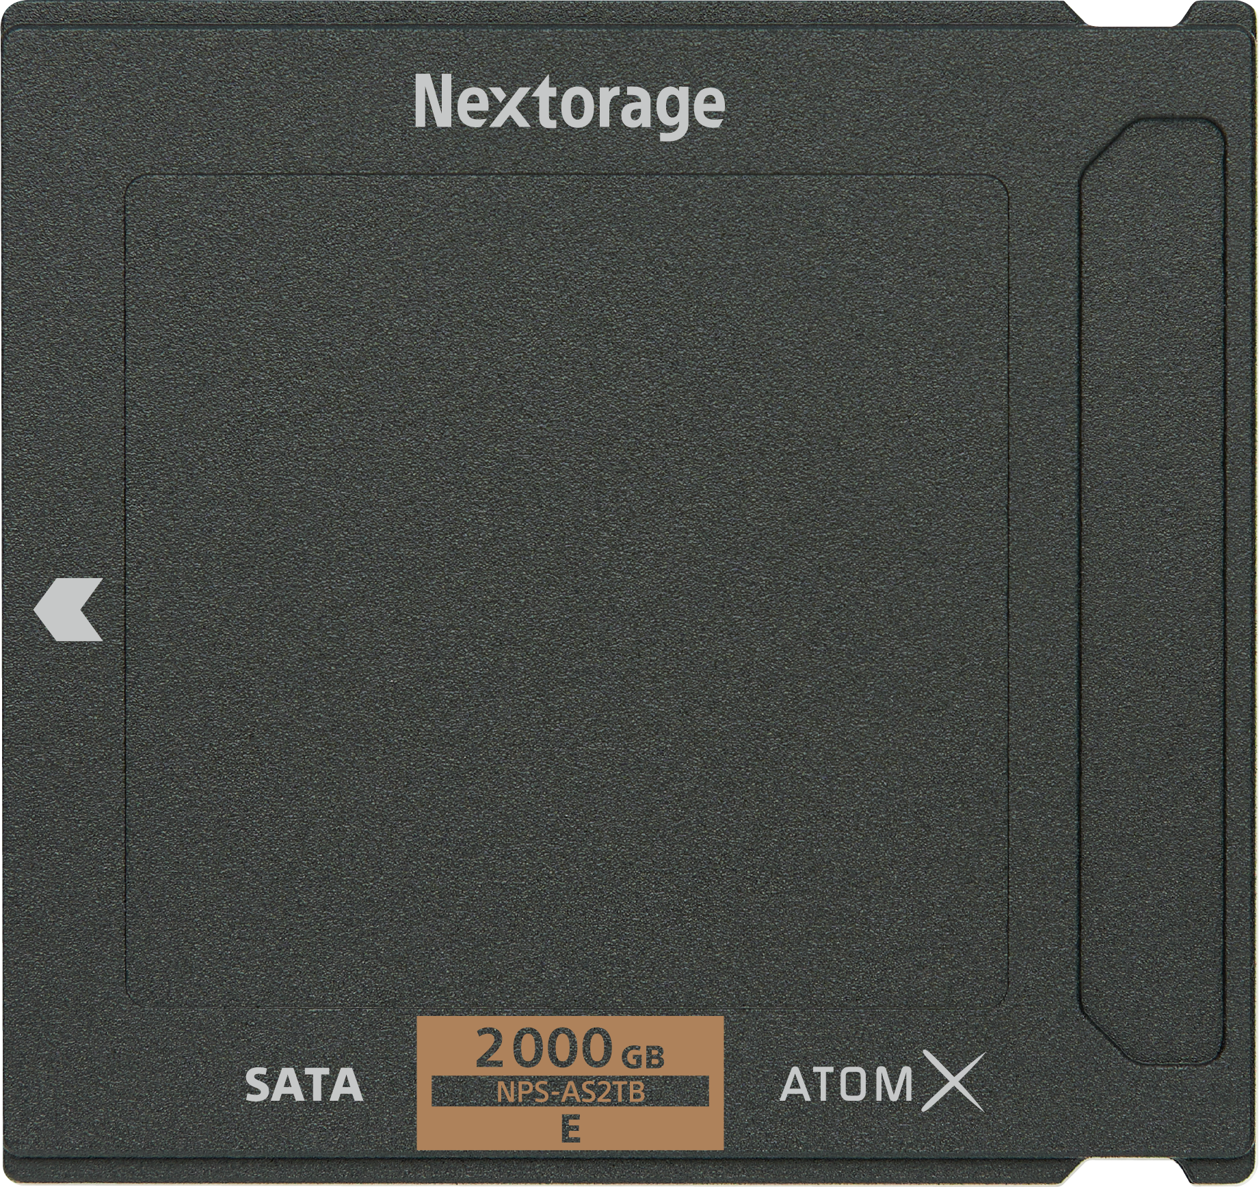Click the X symbol in AtomX logo
Screen dimensions: 1259x1187
click(952, 1082)
